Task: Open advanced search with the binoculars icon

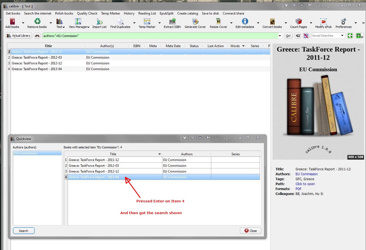Action: click(x=37, y=36)
